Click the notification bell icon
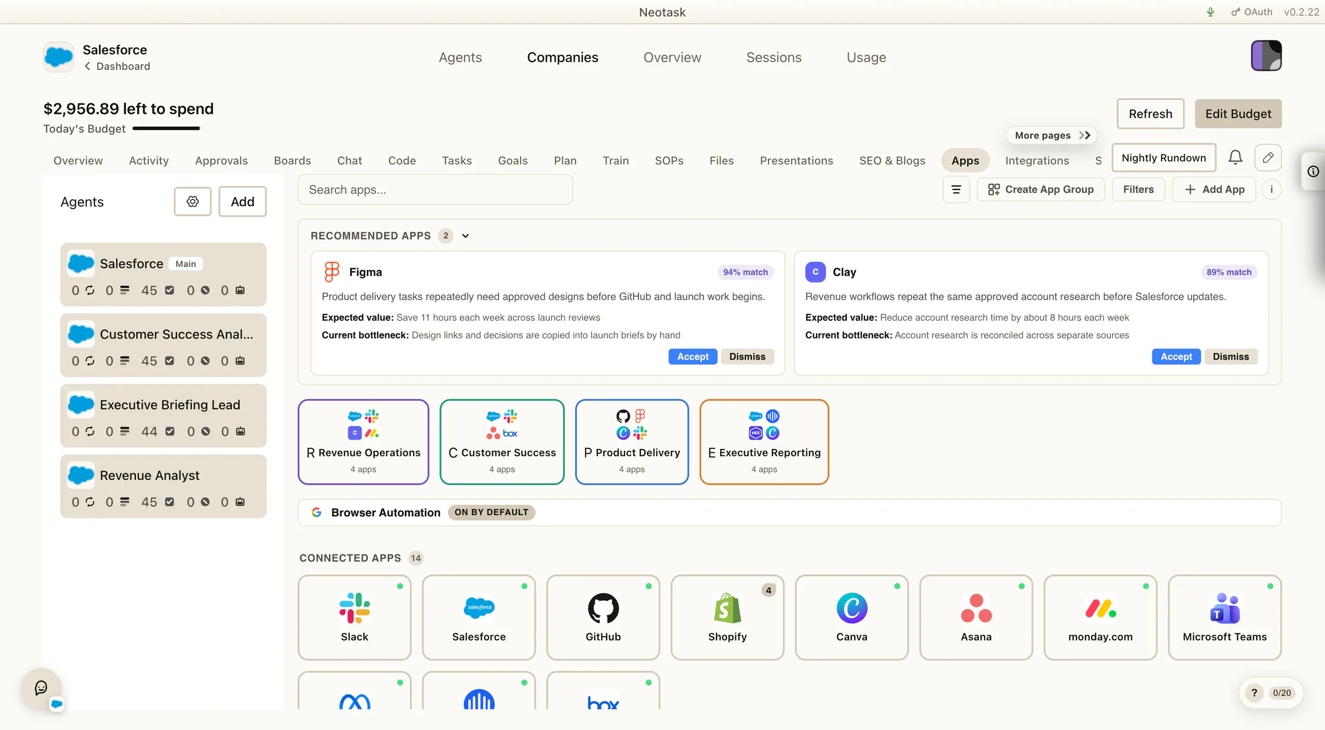This screenshot has width=1325, height=730. coord(1235,158)
